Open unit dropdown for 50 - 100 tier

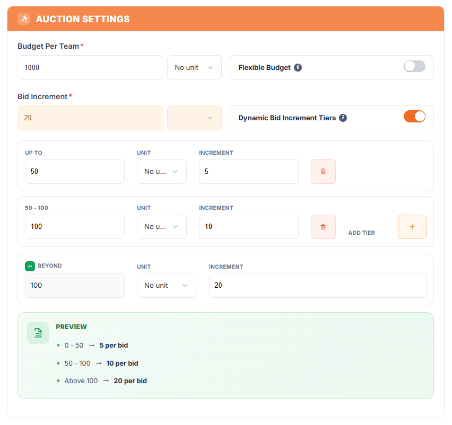click(x=162, y=227)
